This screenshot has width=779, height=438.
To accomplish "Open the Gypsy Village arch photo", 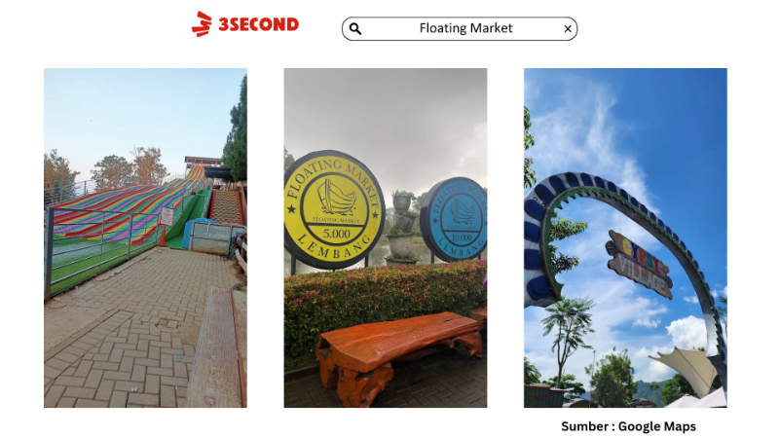I will pyautogui.click(x=625, y=237).
